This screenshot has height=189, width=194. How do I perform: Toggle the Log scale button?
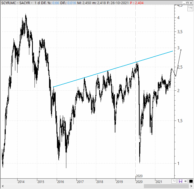[190, 8]
